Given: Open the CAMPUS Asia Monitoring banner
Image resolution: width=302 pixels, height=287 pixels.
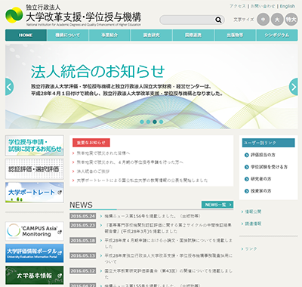Looking at the screenshot, I should 35,231.
